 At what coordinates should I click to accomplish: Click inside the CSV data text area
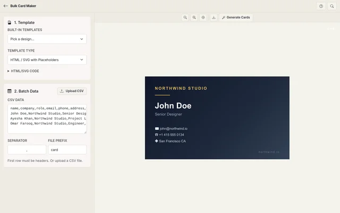click(x=47, y=119)
